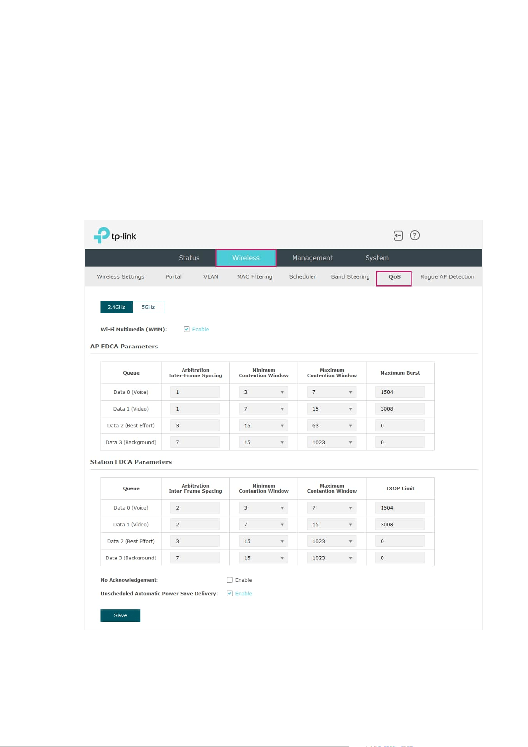
Task: Click Station Background TXOP Limit field
Action: [400, 558]
